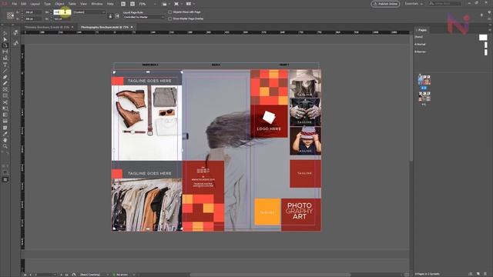Open the Arrange Documents dropdown
The height and width of the screenshot is (277, 493).
[x=189, y=4]
